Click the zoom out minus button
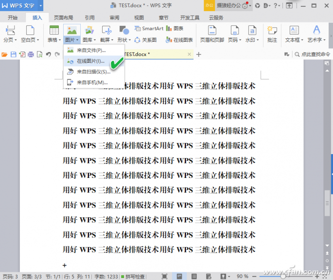 (254, 277)
